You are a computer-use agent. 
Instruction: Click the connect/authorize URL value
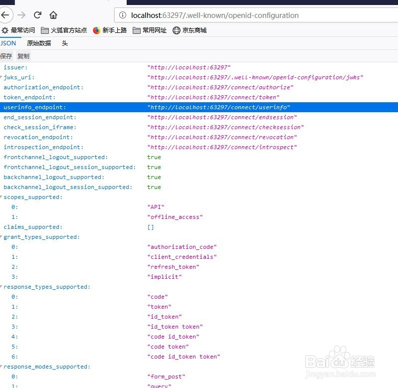pyautogui.click(x=220, y=87)
